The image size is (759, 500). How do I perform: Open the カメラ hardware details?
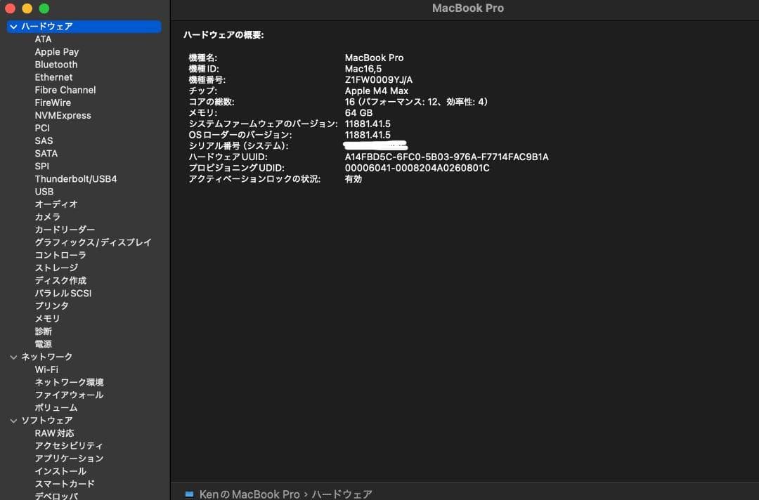(x=47, y=217)
